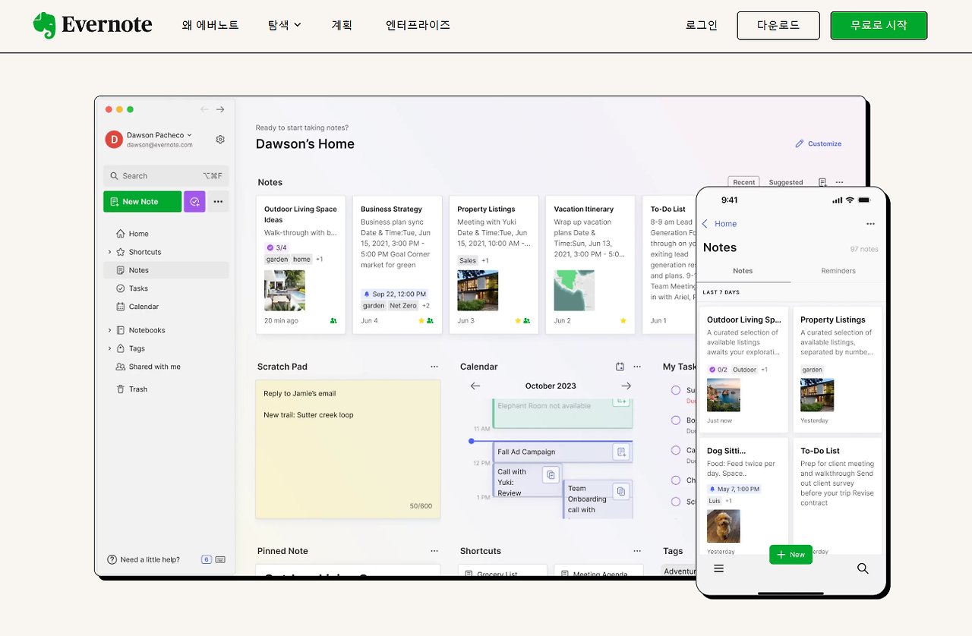Viewport: 972px width, 636px height.
Task: Open more options for the desktop Notes widget
Action: (x=839, y=182)
